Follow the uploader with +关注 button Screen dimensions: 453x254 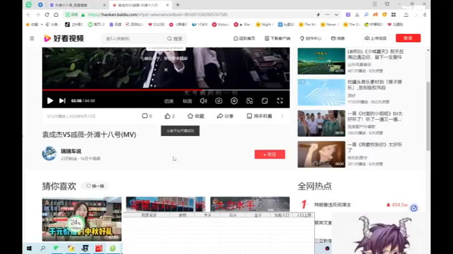coord(270,154)
